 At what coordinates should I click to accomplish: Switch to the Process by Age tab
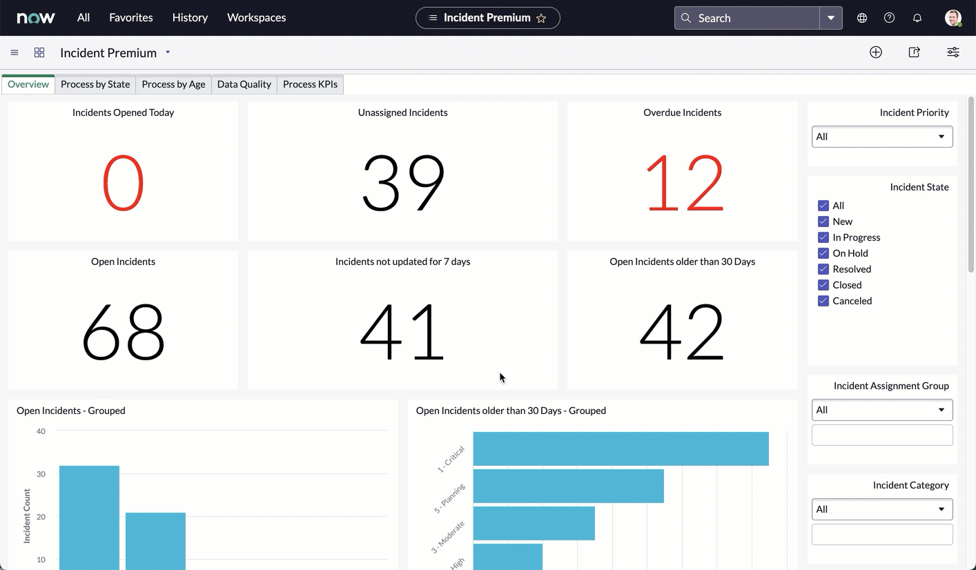tap(173, 84)
